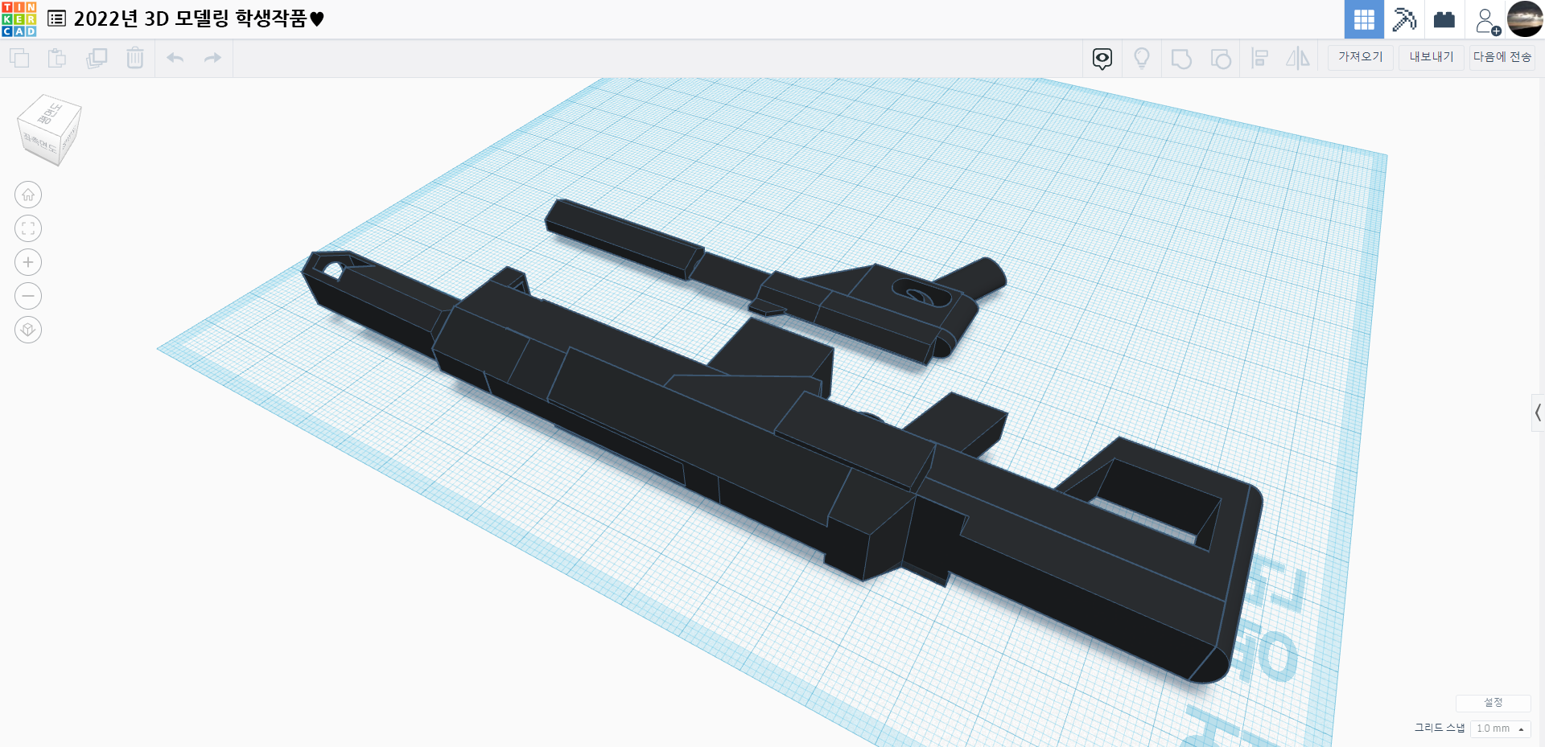
Task: Undo the last action
Action: click(175, 58)
